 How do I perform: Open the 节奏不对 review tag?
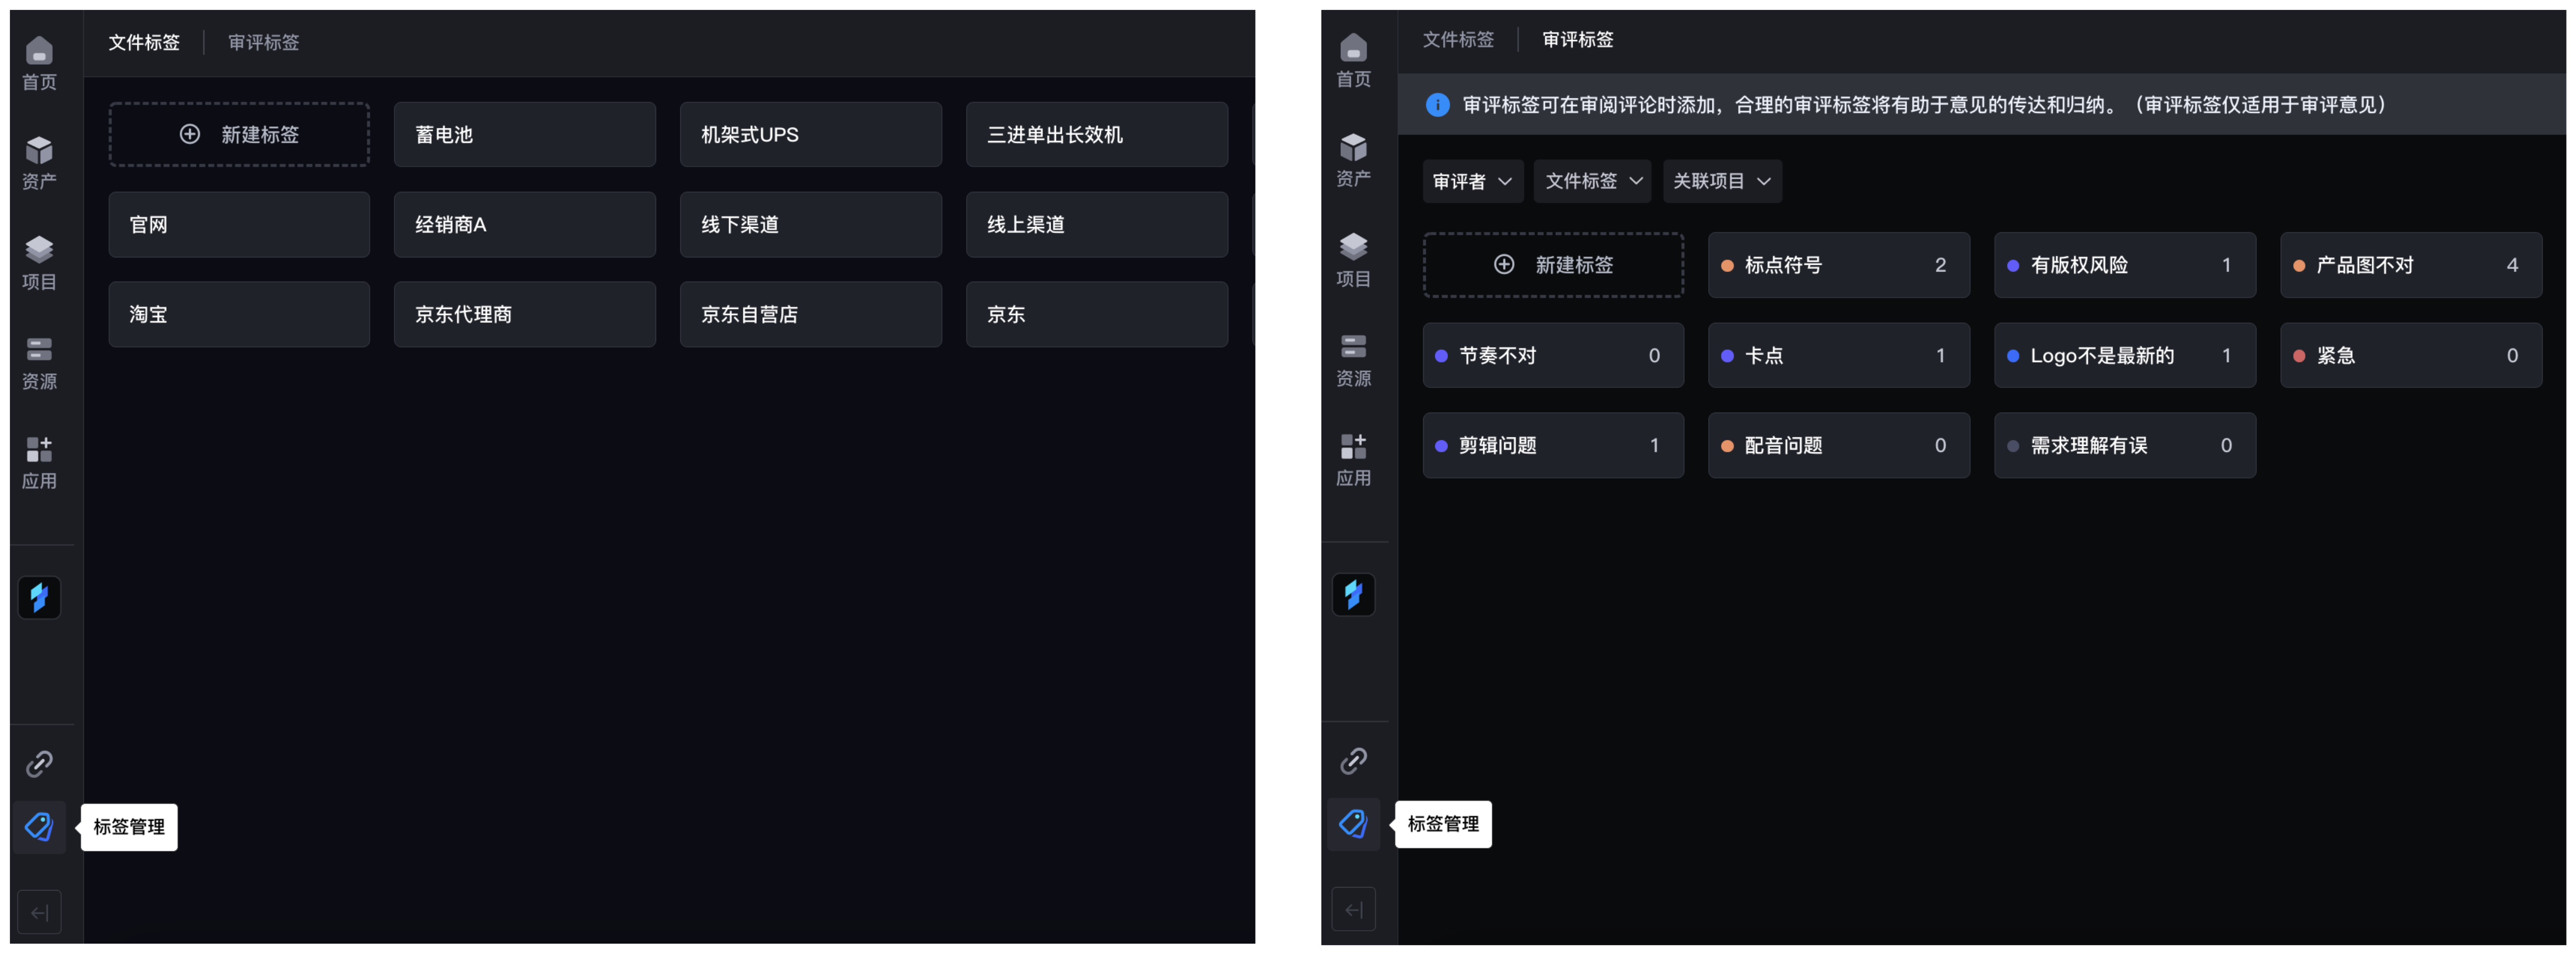point(1553,356)
